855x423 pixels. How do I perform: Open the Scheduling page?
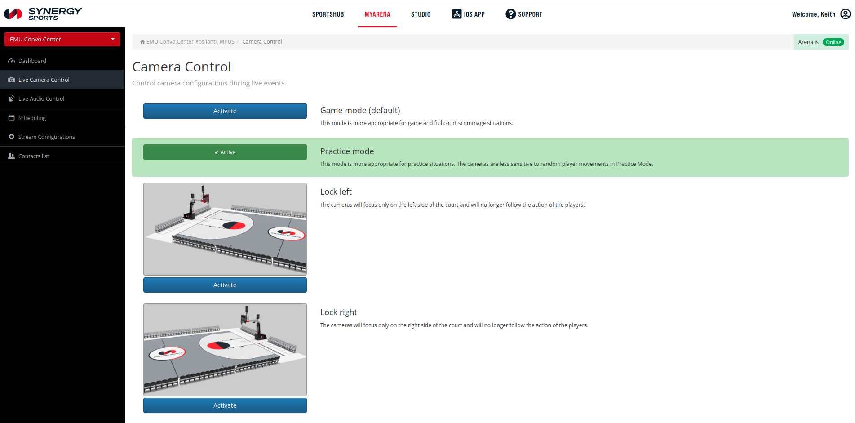pyautogui.click(x=62, y=118)
